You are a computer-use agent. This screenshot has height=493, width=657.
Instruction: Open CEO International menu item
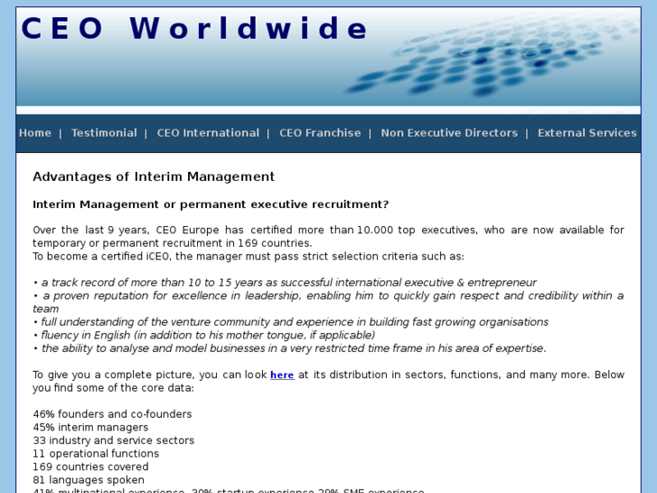[x=208, y=133]
